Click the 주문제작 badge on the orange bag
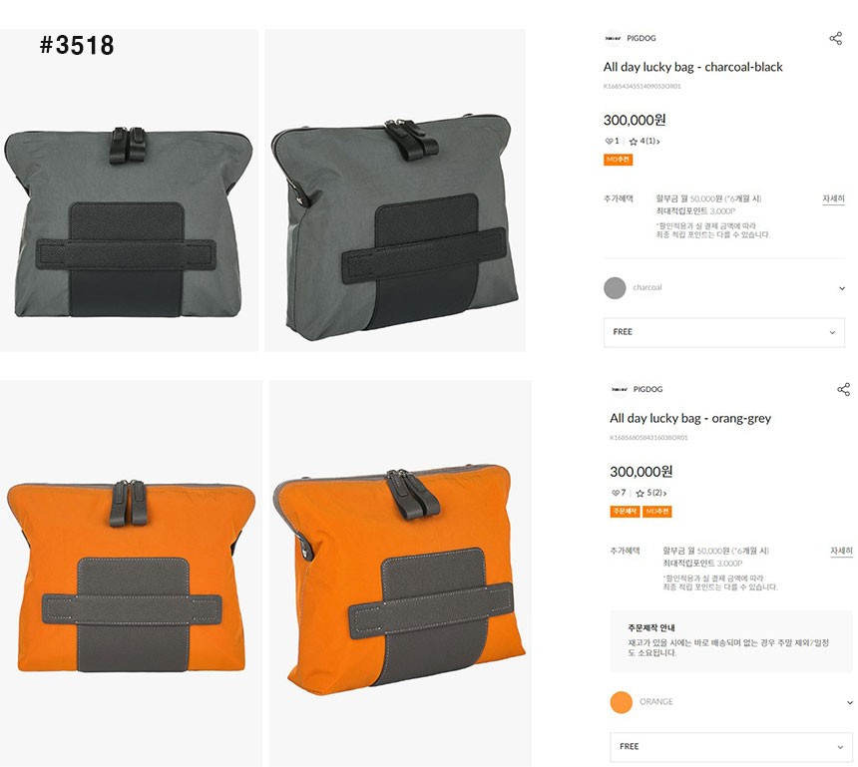The image size is (858, 767). tap(625, 512)
